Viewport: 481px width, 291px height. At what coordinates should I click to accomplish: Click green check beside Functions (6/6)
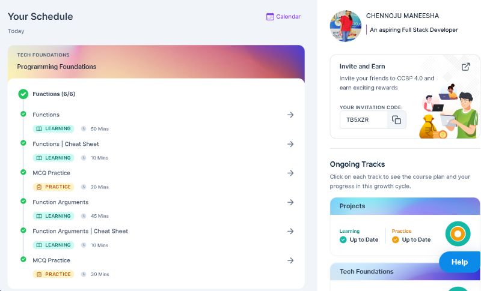(23, 94)
